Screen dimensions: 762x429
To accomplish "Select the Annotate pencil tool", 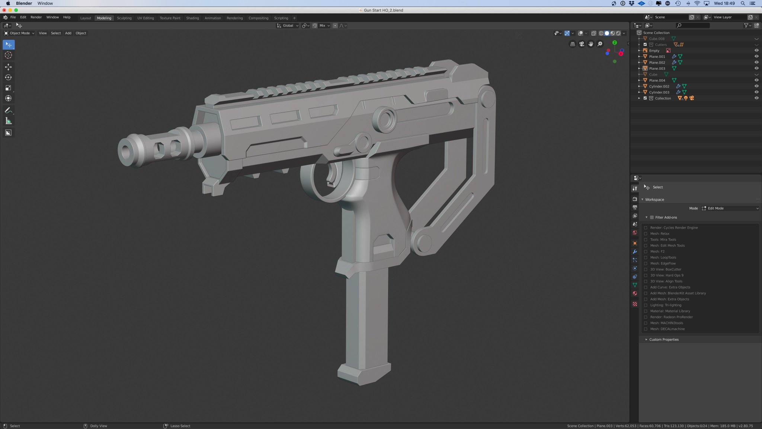I will pyautogui.click(x=8, y=110).
